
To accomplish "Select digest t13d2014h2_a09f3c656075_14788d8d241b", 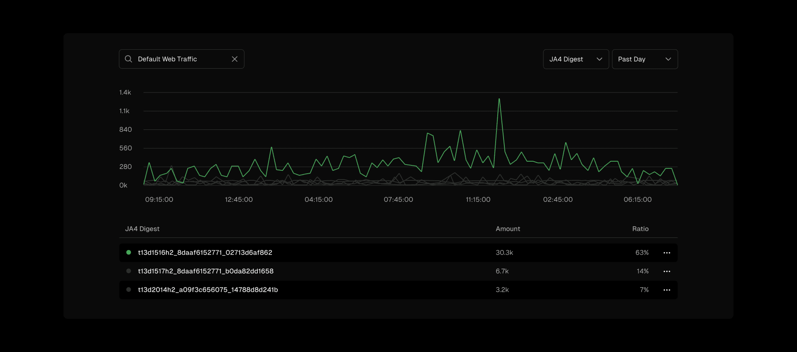I will click(208, 290).
